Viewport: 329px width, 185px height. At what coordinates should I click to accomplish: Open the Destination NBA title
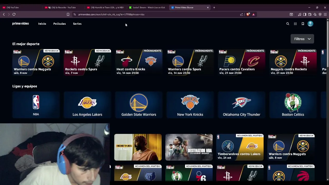click(189, 147)
